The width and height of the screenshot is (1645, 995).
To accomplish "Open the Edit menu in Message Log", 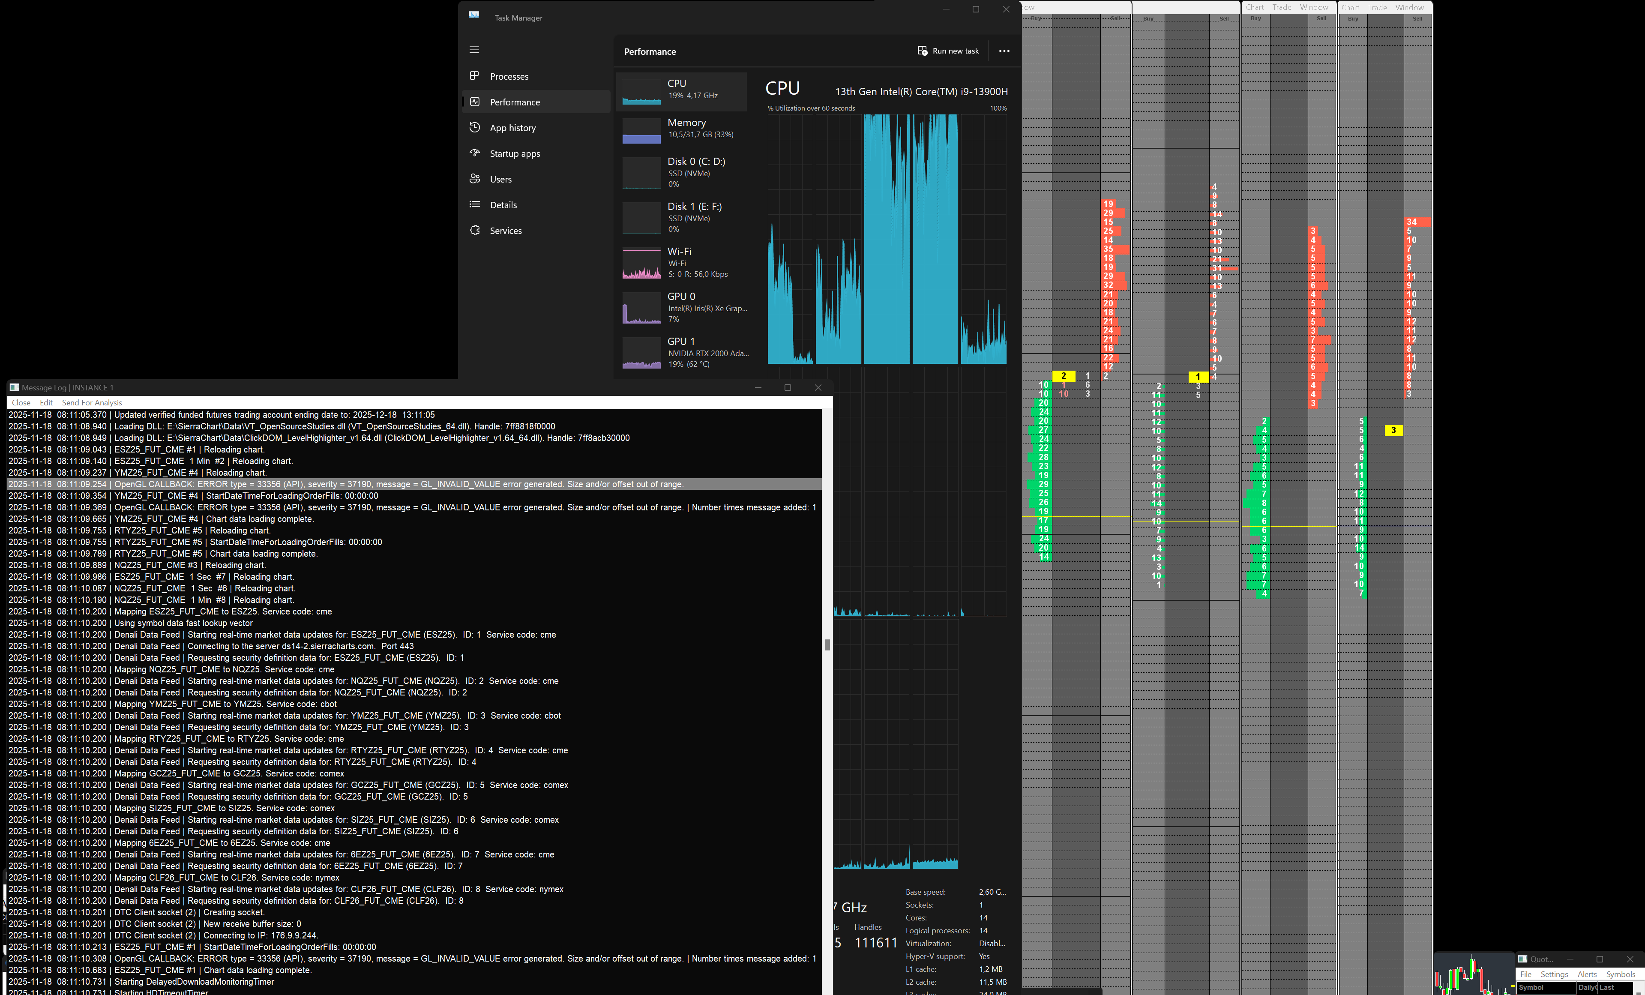I will (x=46, y=403).
